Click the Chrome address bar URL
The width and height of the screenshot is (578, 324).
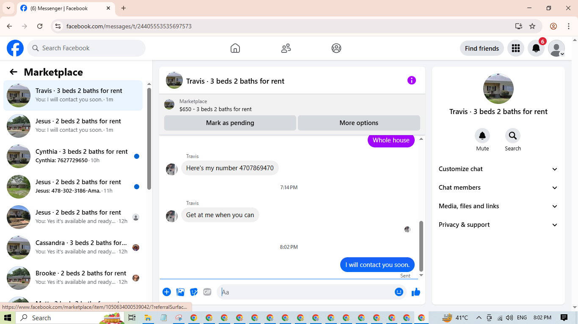pos(129,26)
